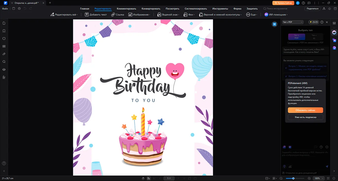This screenshot has width=338, height=181.
Task: Open the 100% zoom level dropdown
Action: [x=319, y=178]
